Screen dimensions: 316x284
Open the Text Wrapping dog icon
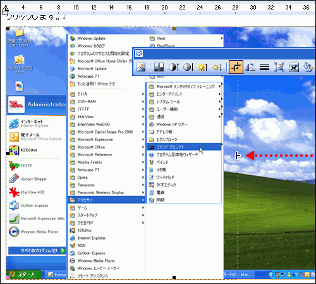[x=294, y=67]
